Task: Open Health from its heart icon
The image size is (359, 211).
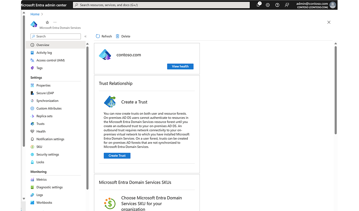Action: pos(32,131)
